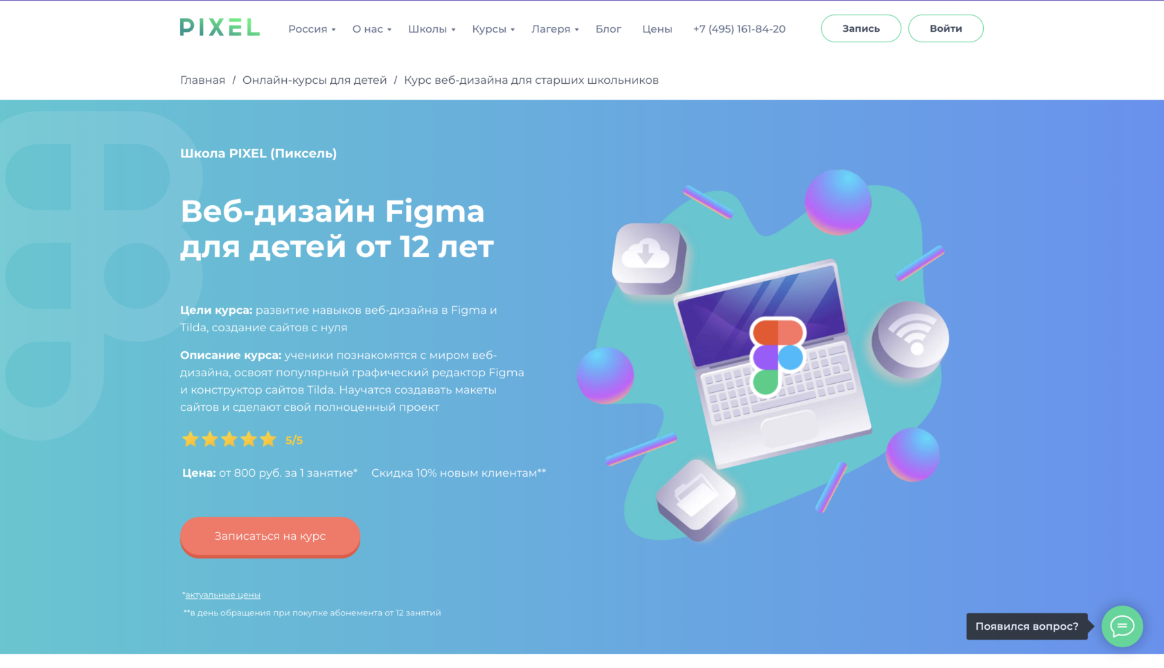Open the Цены menu item
The width and height of the screenshot is (1164, 668).
pyautogui.click(x=657, y=29)
